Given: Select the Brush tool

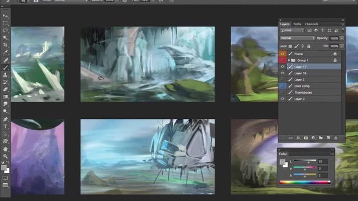Looking at the screenshot, I should coord(5,68).
